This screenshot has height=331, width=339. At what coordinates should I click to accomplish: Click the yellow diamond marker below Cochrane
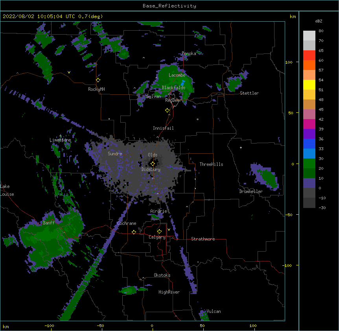[134, 232]
